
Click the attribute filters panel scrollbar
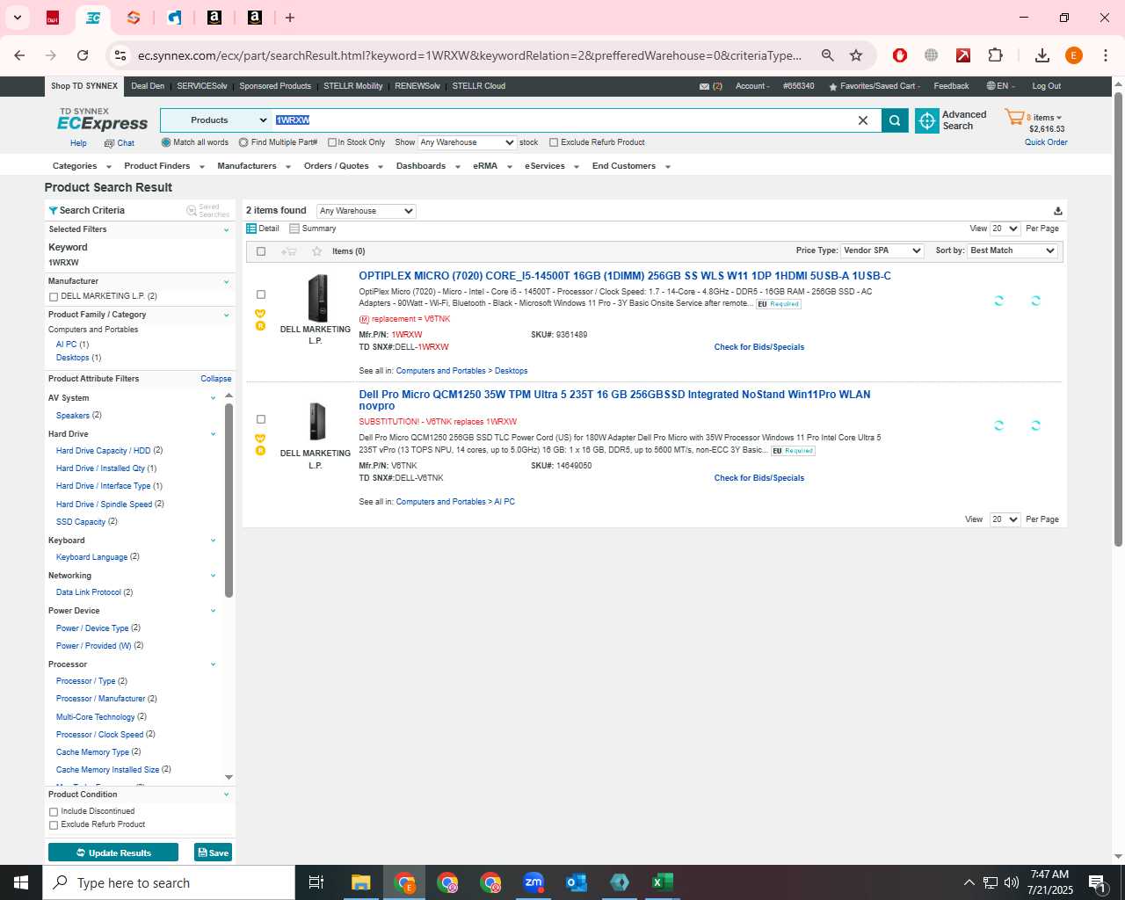click(229, 499)
